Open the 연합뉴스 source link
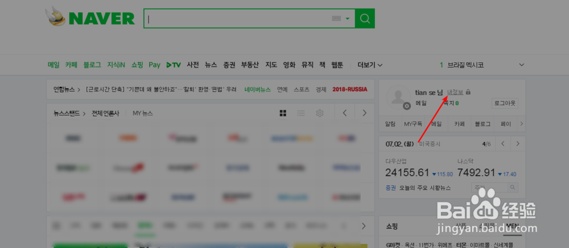The width and height of the screenshot is (569, 248). pos(64,89)
